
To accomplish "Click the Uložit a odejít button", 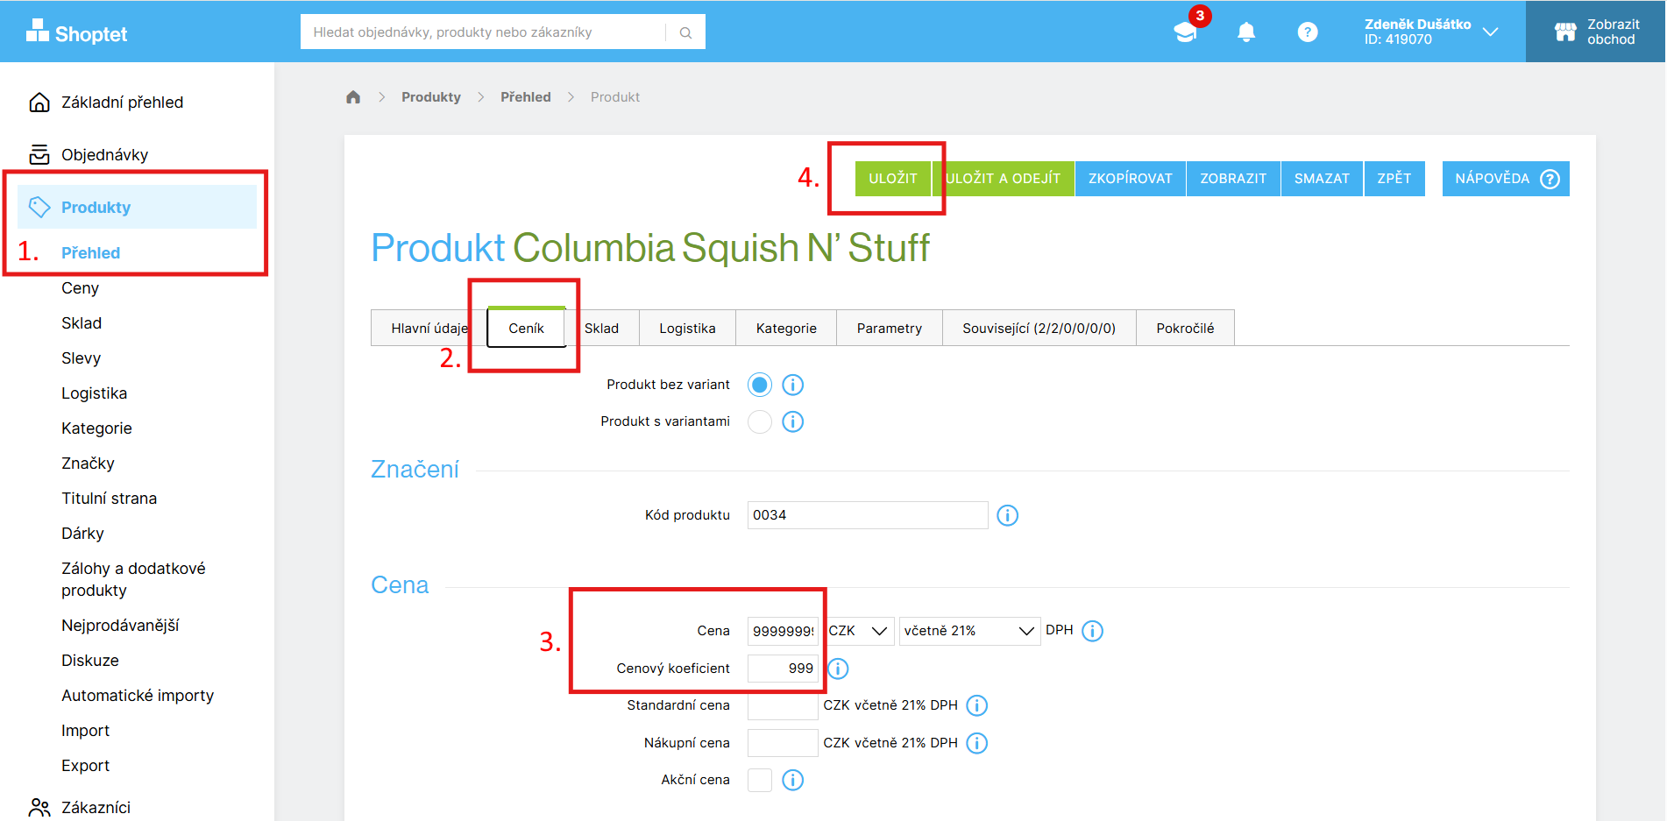I will [x=1004, y=179].
